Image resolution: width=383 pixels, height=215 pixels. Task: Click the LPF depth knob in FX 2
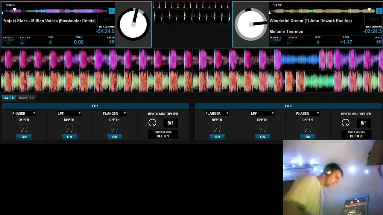(x=262, y=128)
